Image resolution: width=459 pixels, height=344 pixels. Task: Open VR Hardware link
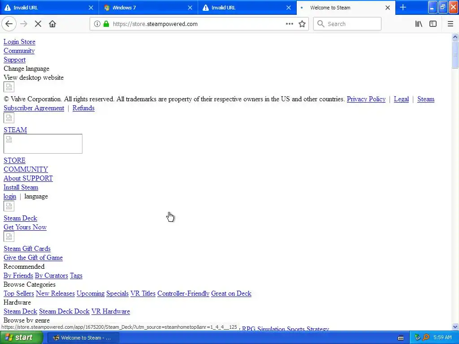(x=111, y=311)
